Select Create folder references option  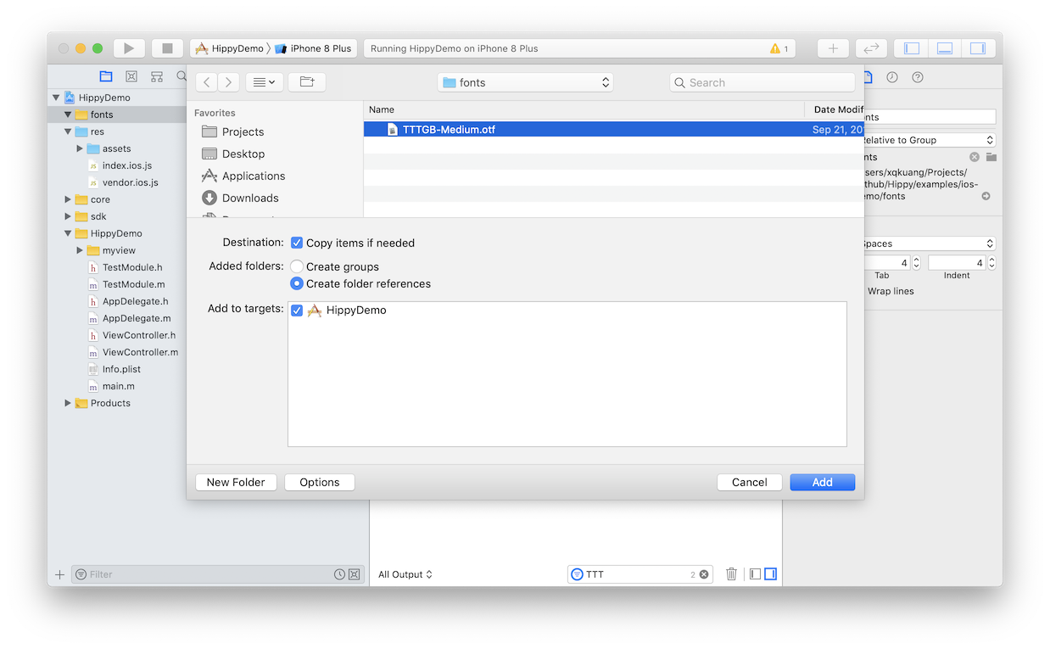point(297,283)
